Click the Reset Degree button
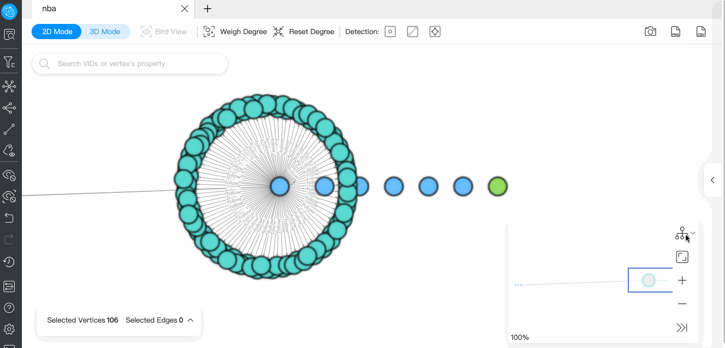This screenshot has width=725, height=348. 304,32
